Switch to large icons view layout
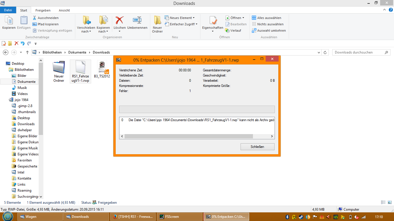The image size is (394, 221). (389, 202)
